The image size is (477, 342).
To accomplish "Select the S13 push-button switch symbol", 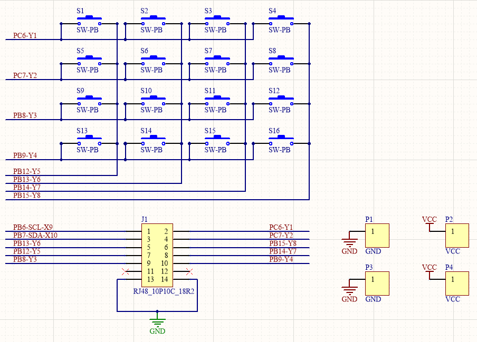I will 89,140.
